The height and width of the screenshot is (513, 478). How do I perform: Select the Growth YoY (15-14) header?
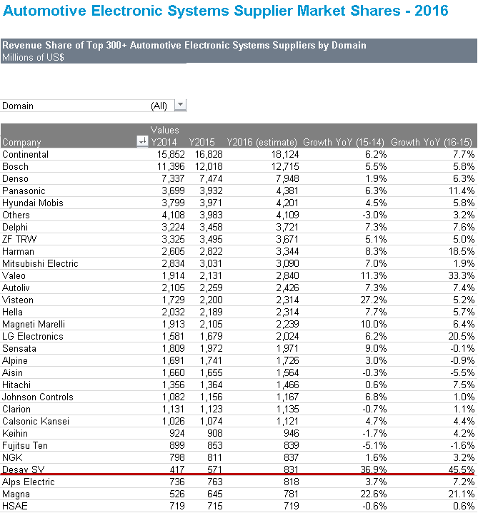(x=344, y=142)
